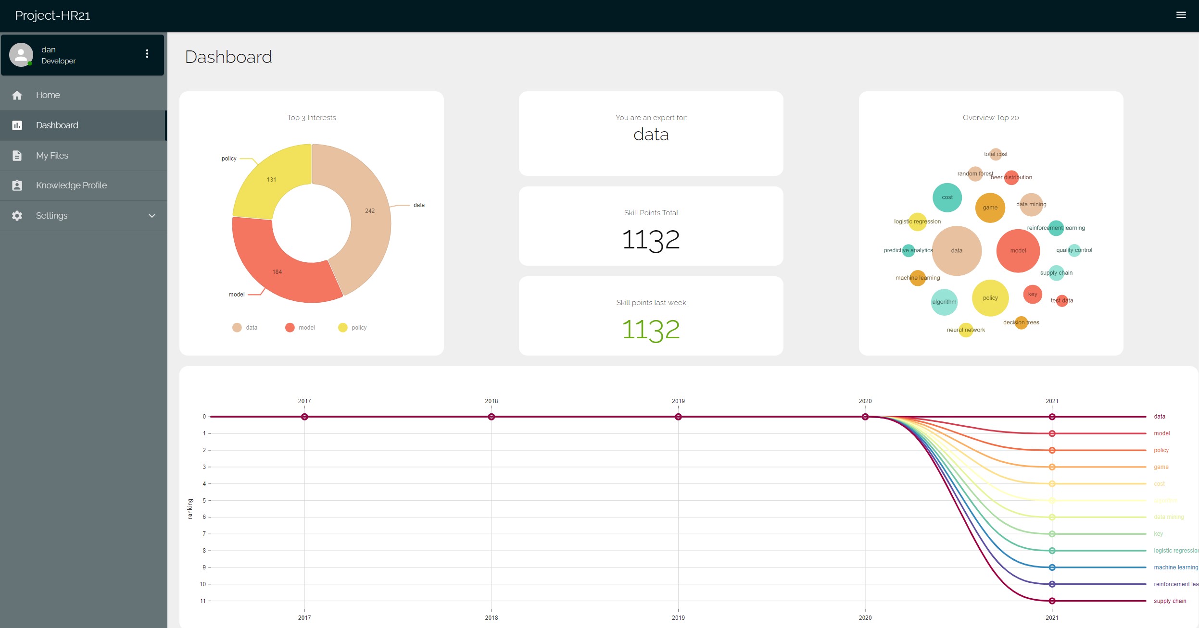Image resolution: width=1199 pixels, height=628 pixels.
Task: Click the tan data color swatch in the legend
Action: point(237,327)
